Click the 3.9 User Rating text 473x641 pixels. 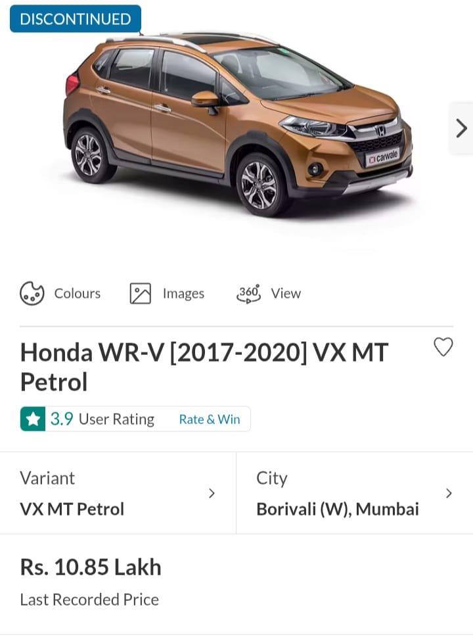click(x=102, y=419)
